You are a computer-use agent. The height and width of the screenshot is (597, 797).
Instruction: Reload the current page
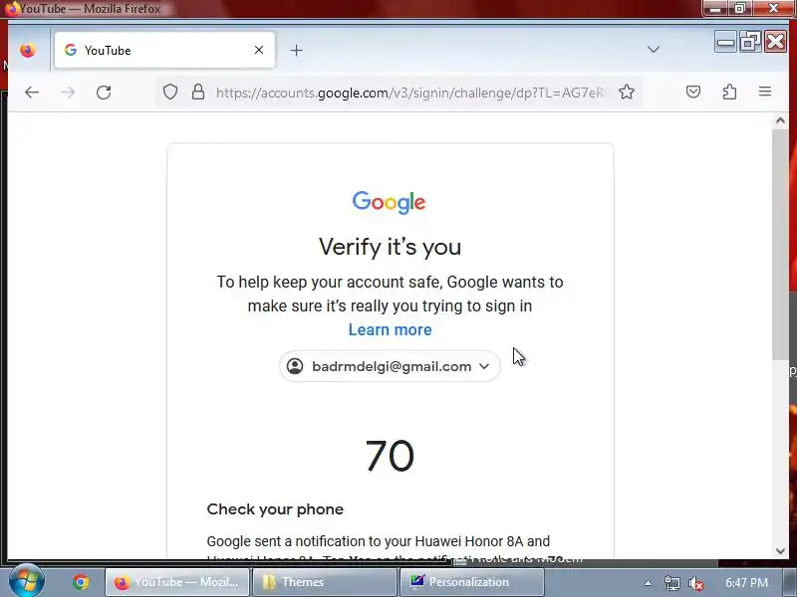(x=104, y=93)
